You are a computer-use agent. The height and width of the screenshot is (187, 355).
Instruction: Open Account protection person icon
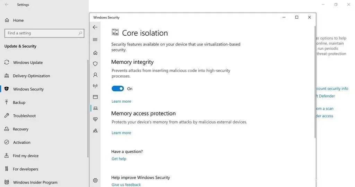95,75
